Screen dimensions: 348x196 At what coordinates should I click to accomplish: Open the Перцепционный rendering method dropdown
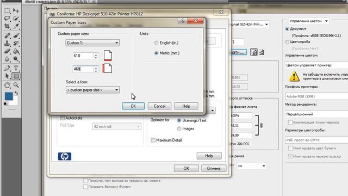[316, 114]
